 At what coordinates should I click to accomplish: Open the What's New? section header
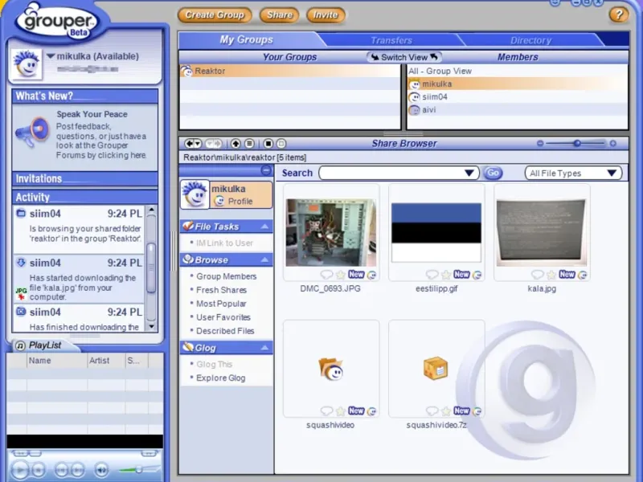pyautogui.click(x=85, y=96)
